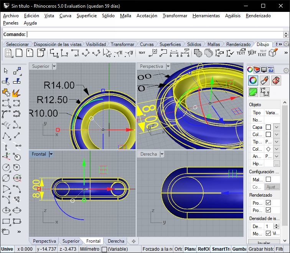Click the SmartTrack status bar button
The height and width of the screenshot is (253, 290).
coord(221,249)
